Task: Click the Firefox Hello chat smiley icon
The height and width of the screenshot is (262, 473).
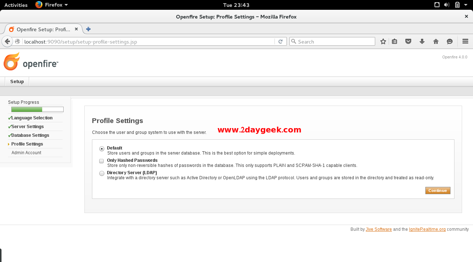Action: pos(450,41)
